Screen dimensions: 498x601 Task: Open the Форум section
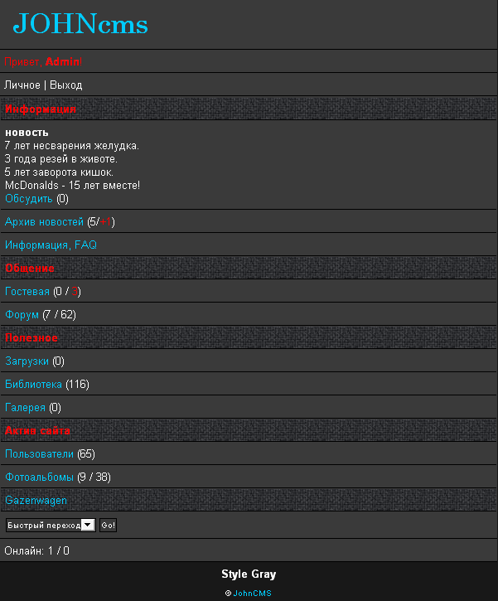coord(22,315)
